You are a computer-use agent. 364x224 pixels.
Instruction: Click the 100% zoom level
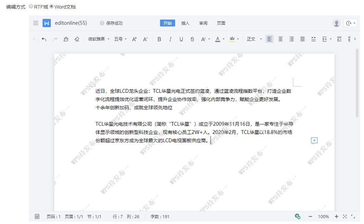point(323,216)
